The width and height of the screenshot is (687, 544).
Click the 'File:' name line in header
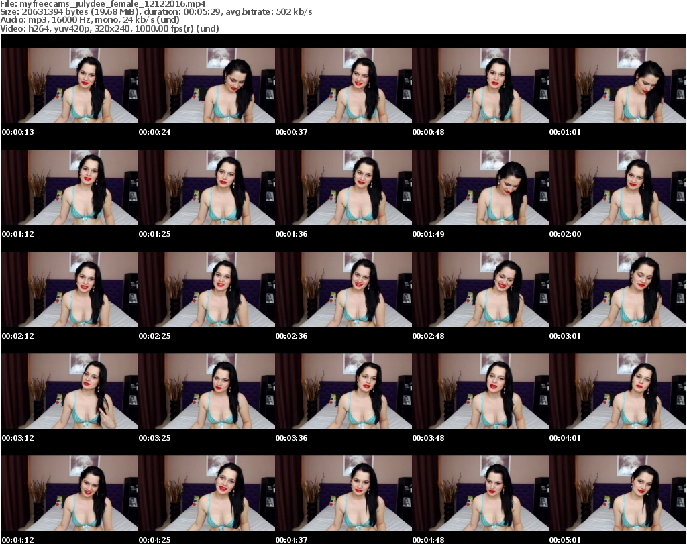[103, 4]
